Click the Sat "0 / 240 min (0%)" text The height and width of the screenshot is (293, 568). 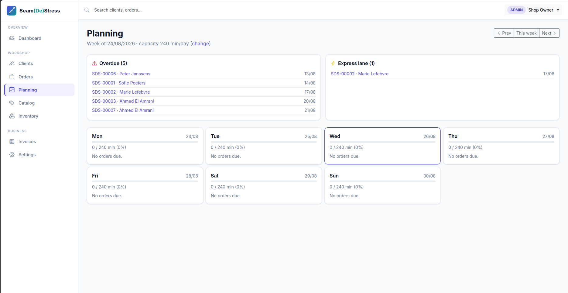228,187
